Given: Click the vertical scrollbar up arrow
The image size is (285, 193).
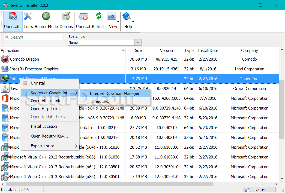Looking at the screenshot, I should click(x=282, y=50).
